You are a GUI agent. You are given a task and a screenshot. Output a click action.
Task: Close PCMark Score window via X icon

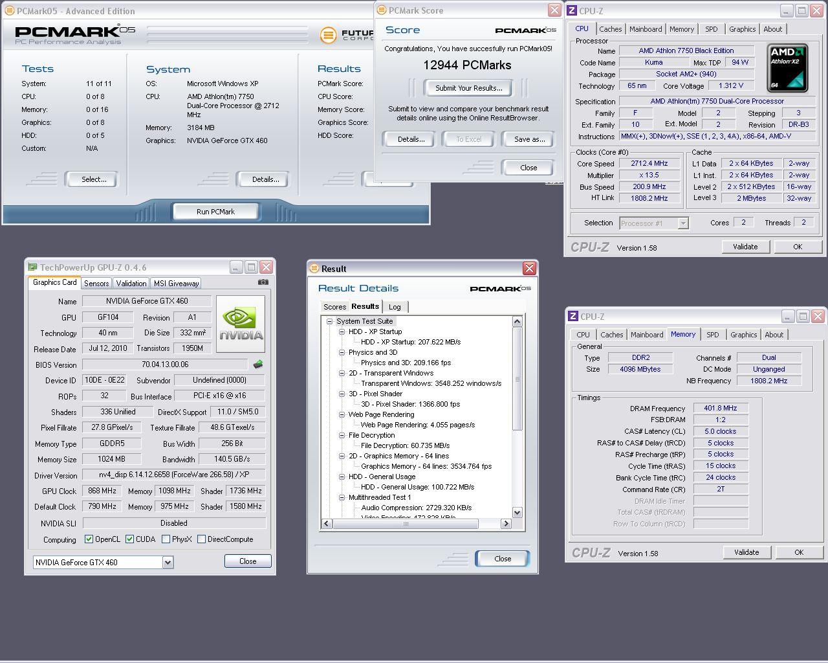tap(554, 10)
